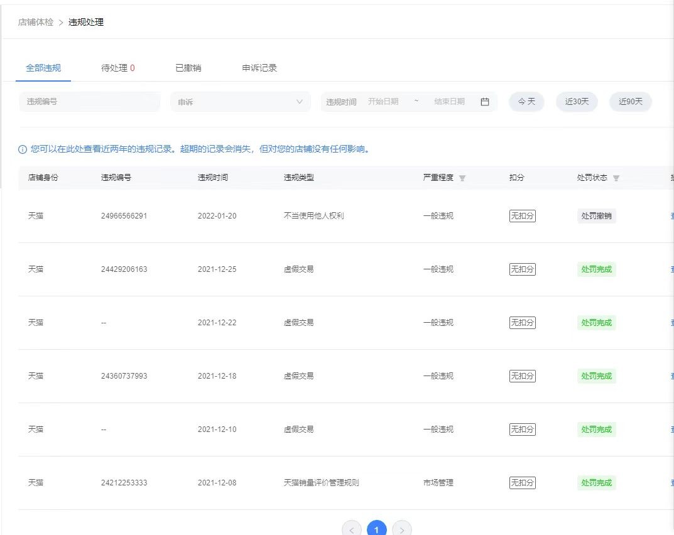Click 不当使用他人权利 violation type
Viewport: 674px width, 535px height.
tap(314, 216)
